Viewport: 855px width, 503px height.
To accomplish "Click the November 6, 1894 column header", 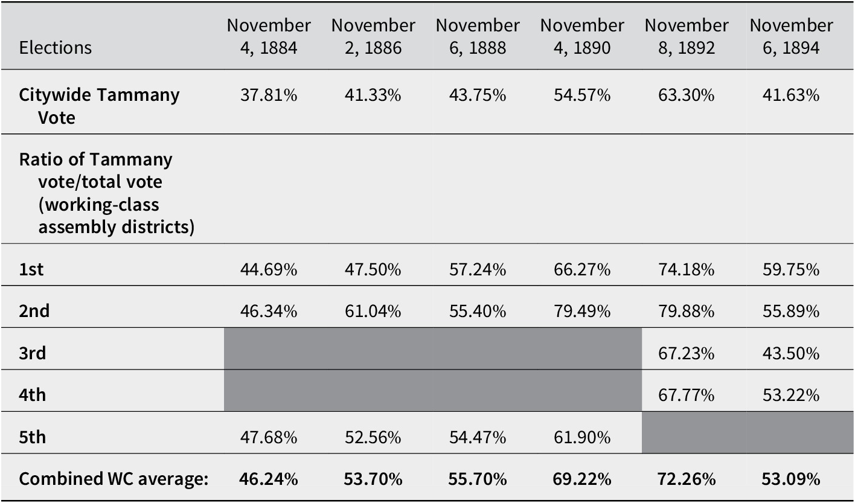I will (x=791, y=36).
